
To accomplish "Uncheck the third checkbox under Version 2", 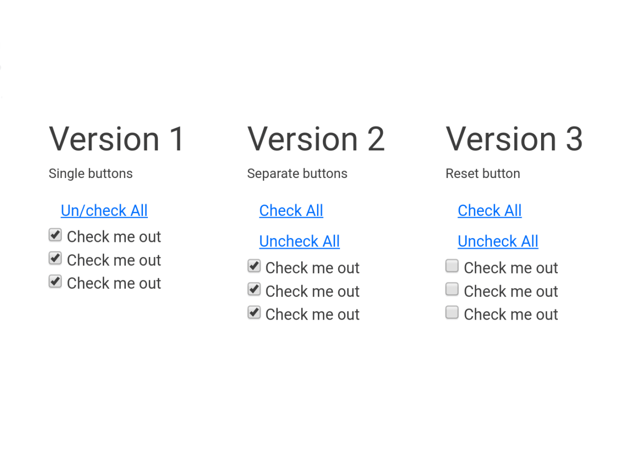I will coord(254,312).
